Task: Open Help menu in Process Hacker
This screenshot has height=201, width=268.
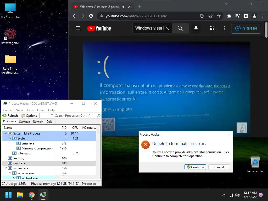Action: point(51,110)
